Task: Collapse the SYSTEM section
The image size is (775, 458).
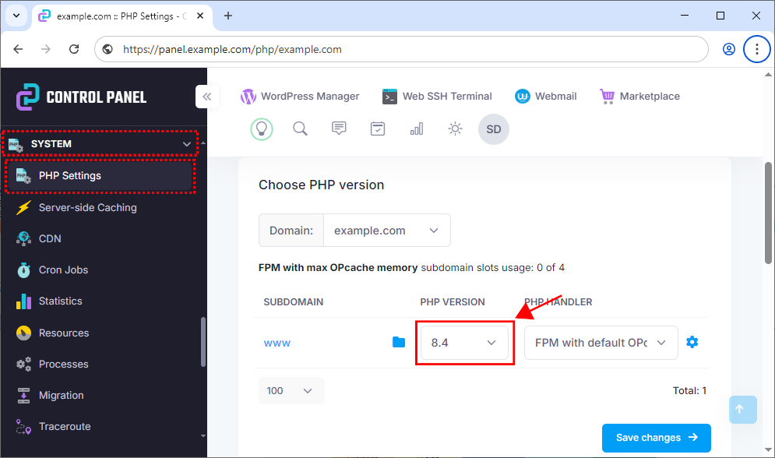Action: (100, 144)
